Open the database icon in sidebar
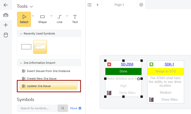Screen dimensions: 191x114 pos(6,35)
